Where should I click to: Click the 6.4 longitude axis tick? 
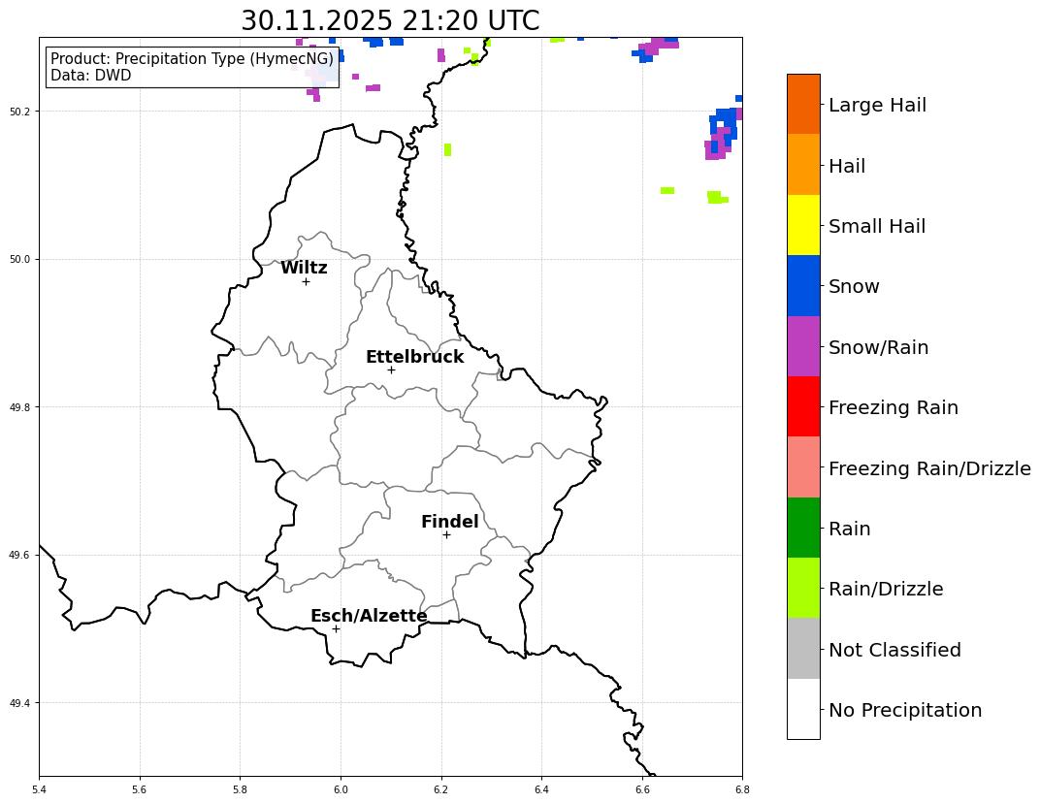click(541, 789)
